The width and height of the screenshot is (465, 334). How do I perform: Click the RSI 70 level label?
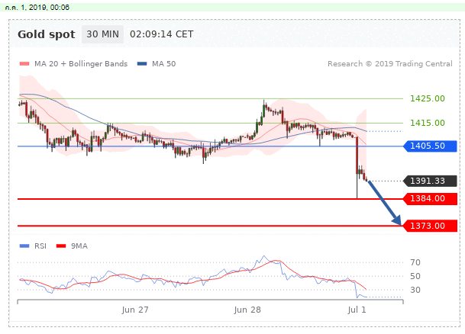point(415,262)
